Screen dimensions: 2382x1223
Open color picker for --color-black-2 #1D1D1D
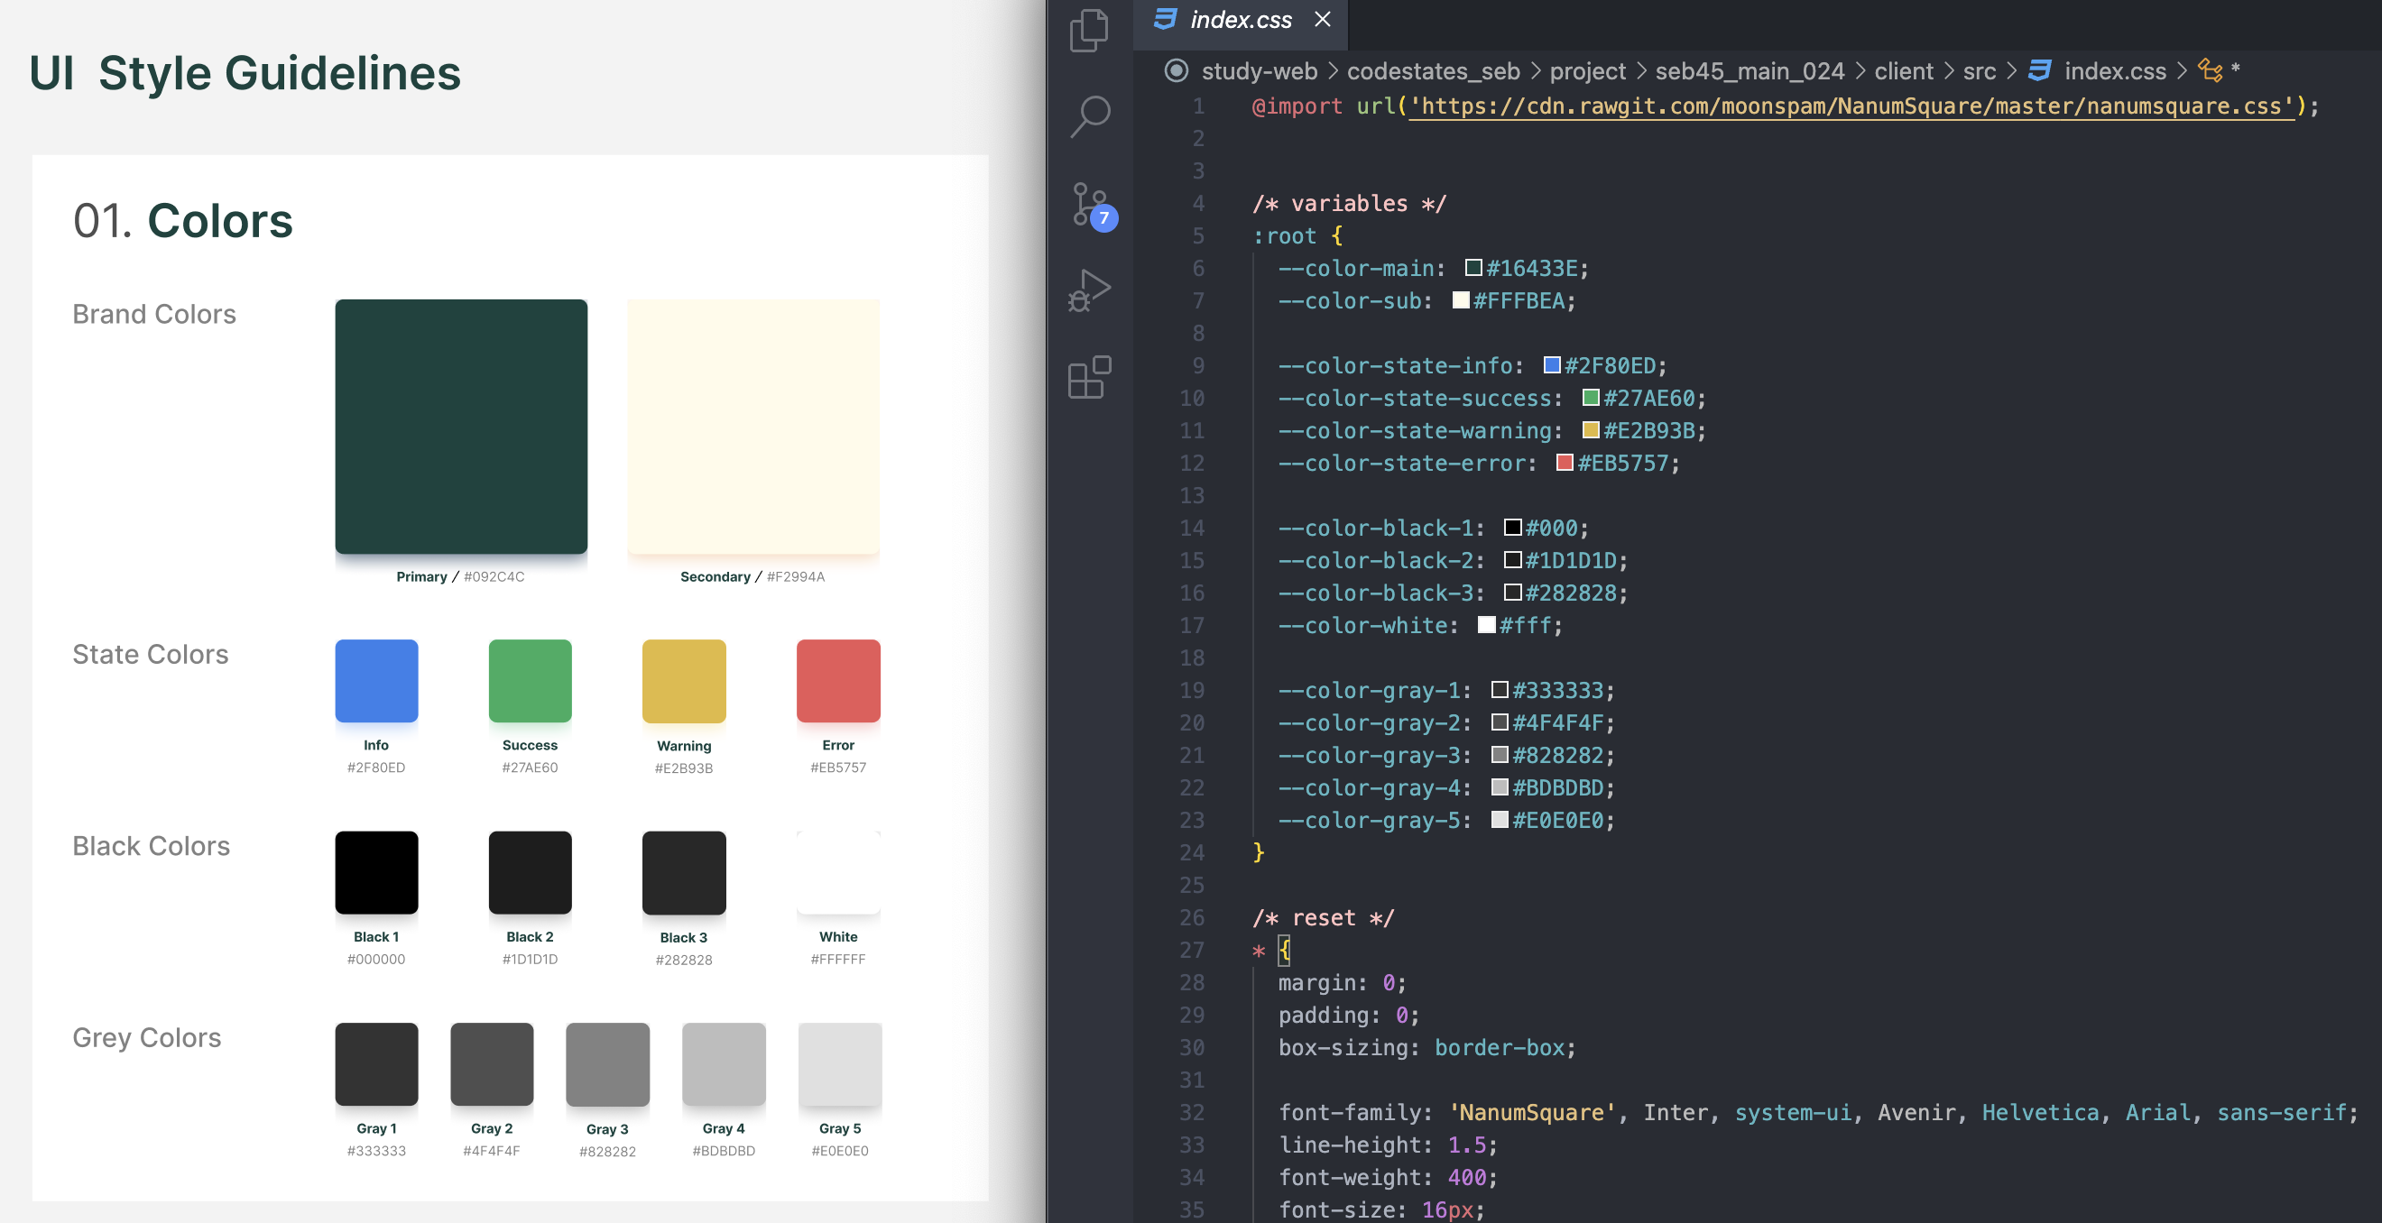[x=1512, y=559]
